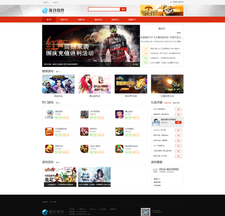The width and height of the screenshot is (225, 216).
Task: Click the login/register link at top right
Action: tap(177, 2)
